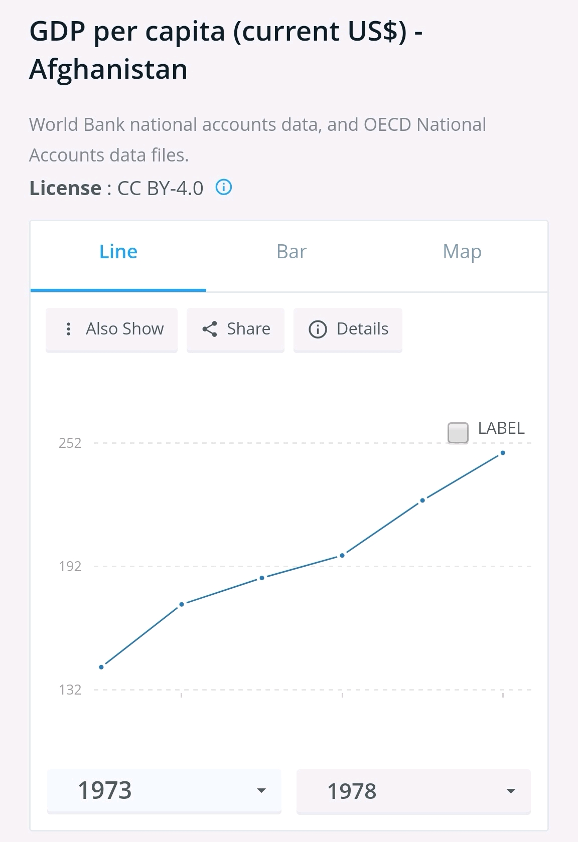Toggle the LABEL checkbox
Screen dimensions: 578x842
[458, 433]
